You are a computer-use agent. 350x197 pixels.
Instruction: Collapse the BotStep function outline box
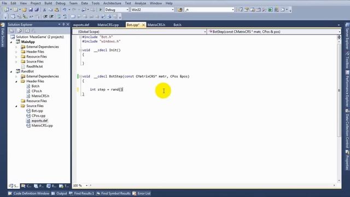click(80, 77)
